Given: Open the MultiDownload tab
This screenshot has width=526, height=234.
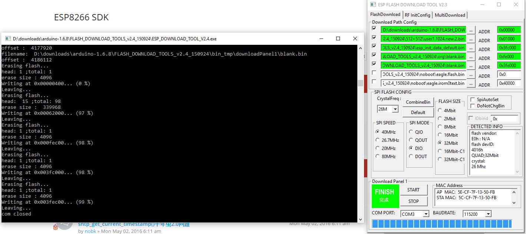Looking at the screenshot, I should pos(450,15).
